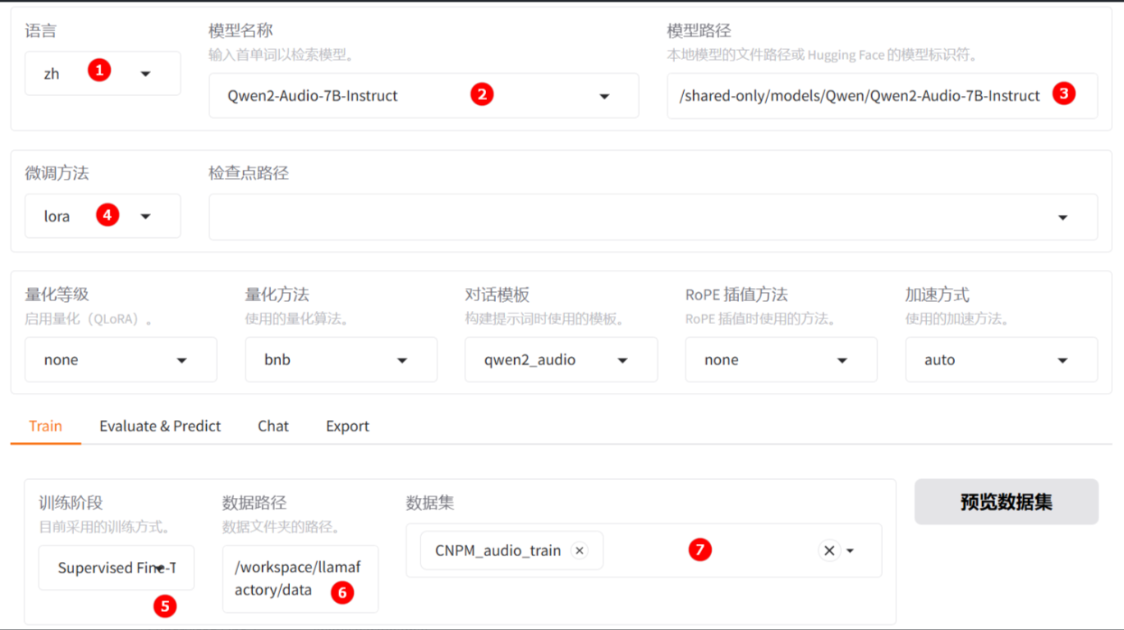This screenshot has width=1124, height=630.
Task: Click the 数据路径 data path field
Action: (300, 578)
